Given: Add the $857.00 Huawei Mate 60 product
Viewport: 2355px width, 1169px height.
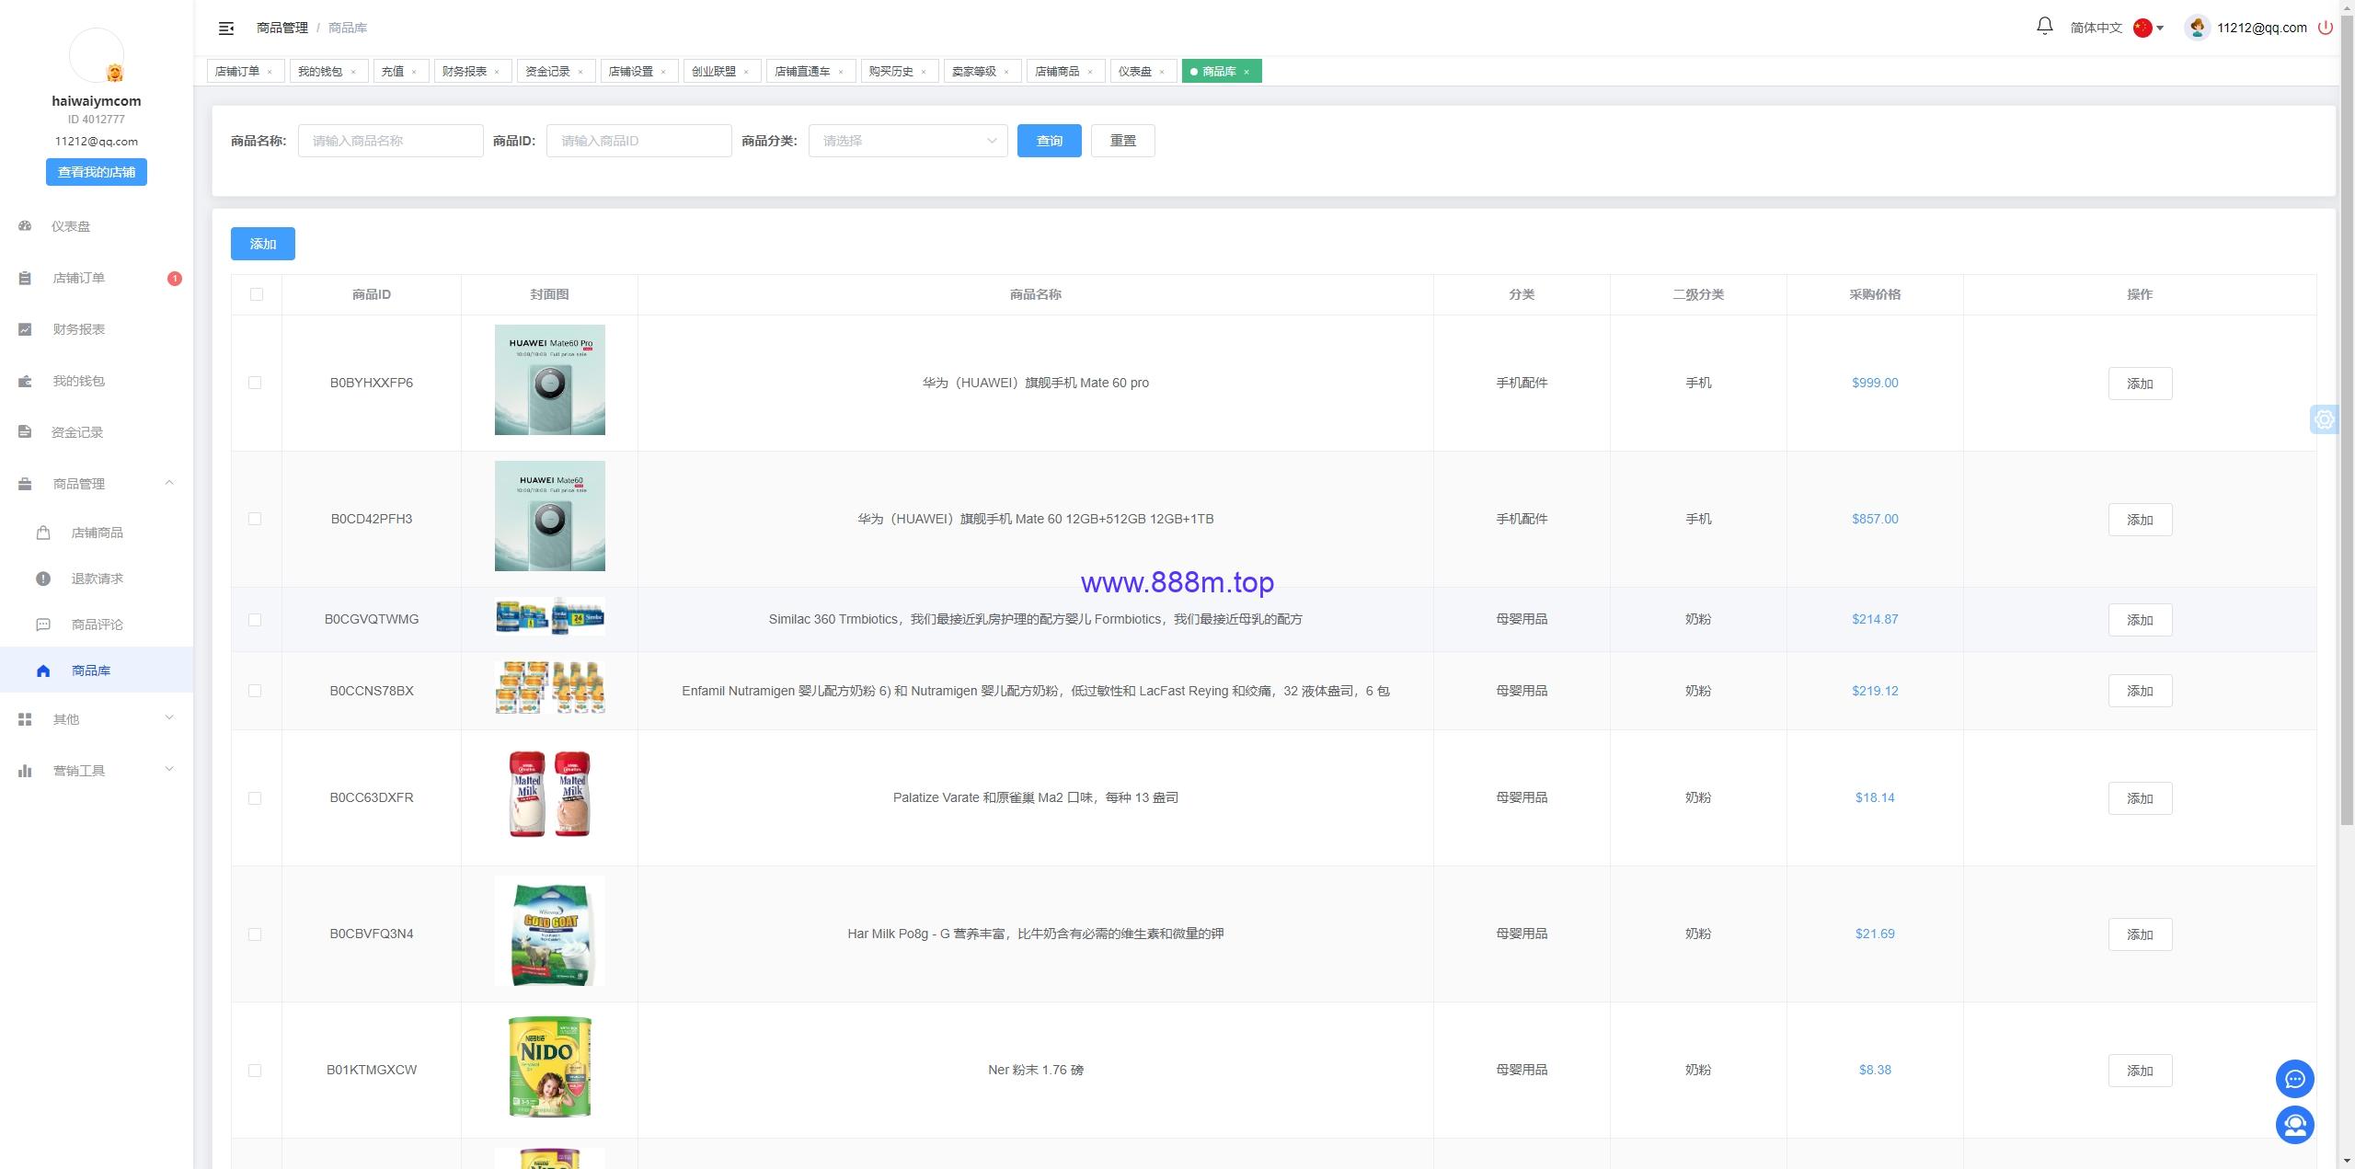Looking at the screenshot, I should point(2140,520).
